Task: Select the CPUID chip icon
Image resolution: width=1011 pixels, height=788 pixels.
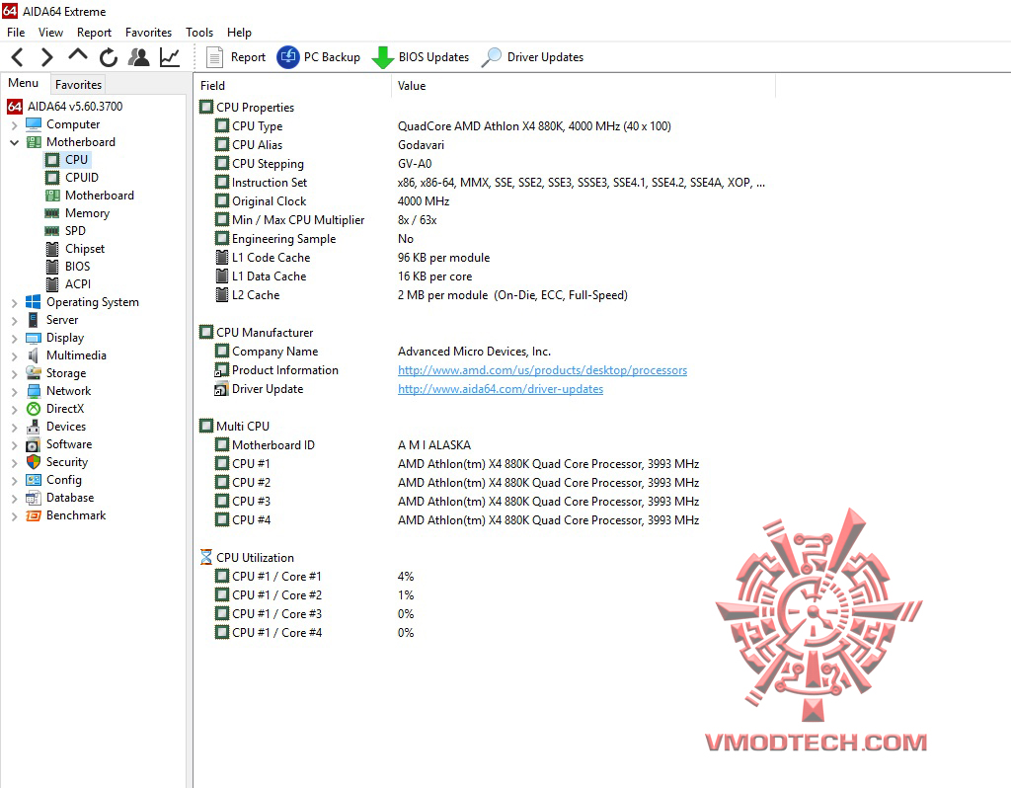Action: click(53, 178)
